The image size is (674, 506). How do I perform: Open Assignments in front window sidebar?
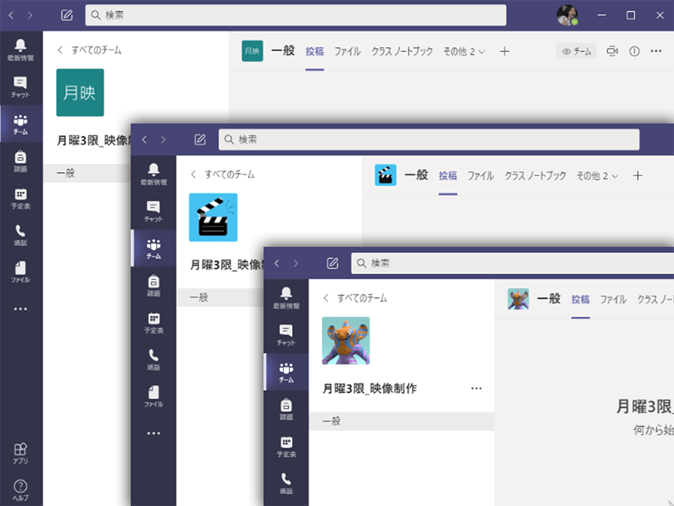click(x=286, y=409)
